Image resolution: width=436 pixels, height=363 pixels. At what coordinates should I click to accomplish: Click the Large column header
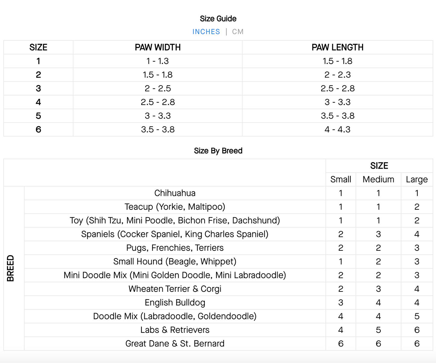point(417,179)
